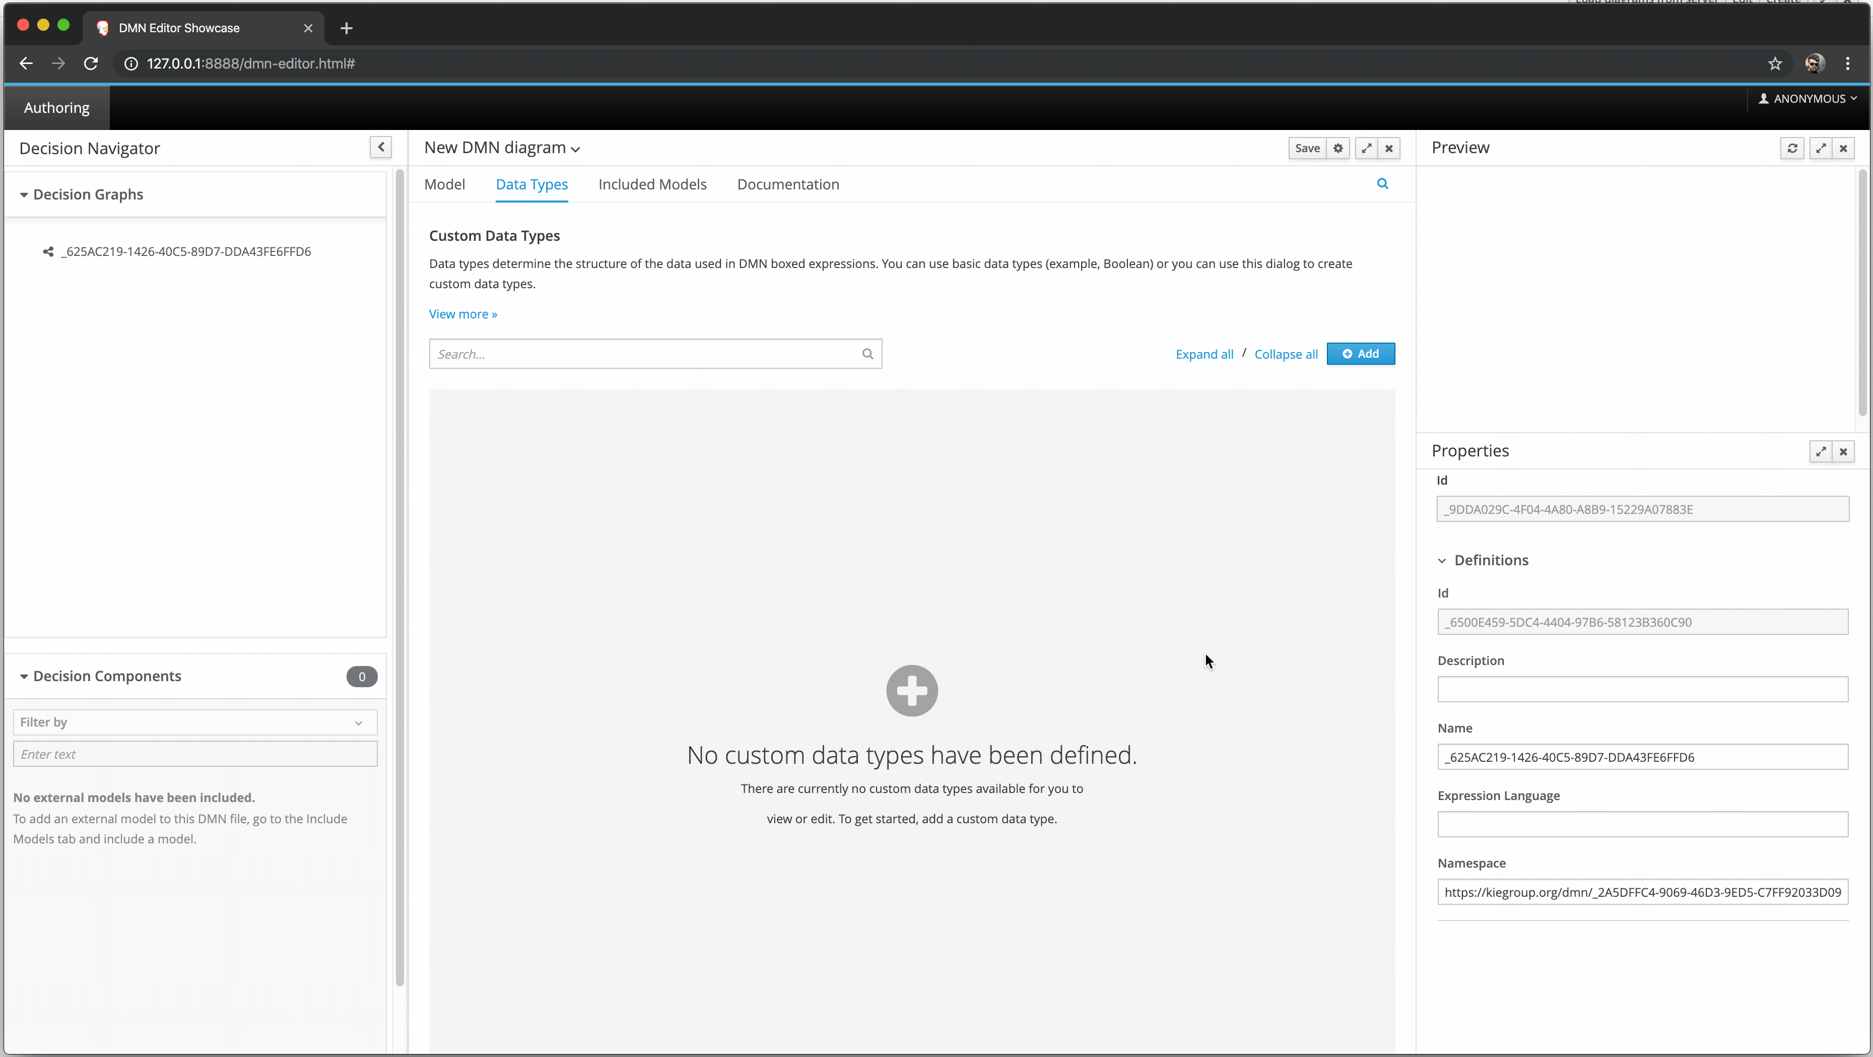Click the large plus circle icon
This screenshot has height=1057, width=1873.
(x=912, y=691)
